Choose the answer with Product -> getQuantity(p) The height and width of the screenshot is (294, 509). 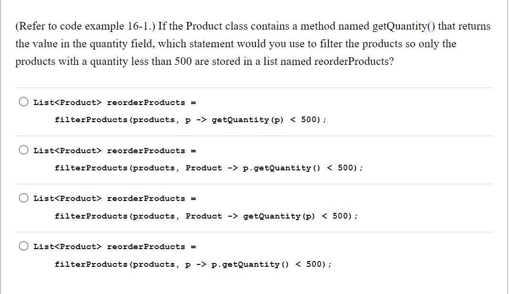point(23,198)
